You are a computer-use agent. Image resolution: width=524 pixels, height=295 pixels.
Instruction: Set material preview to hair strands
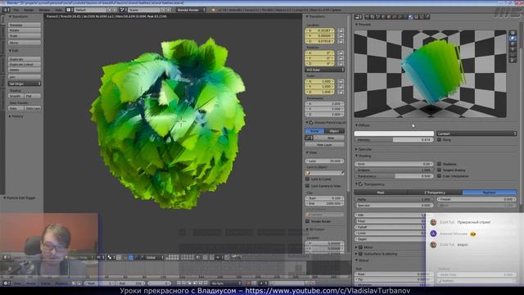point(513,55)
